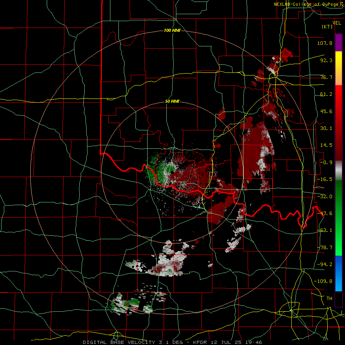Viewport: 345px width, 345px height.
Task: Click the -109.8 velocity scale value
Action: pyautogui.click(x=323, y=281)
